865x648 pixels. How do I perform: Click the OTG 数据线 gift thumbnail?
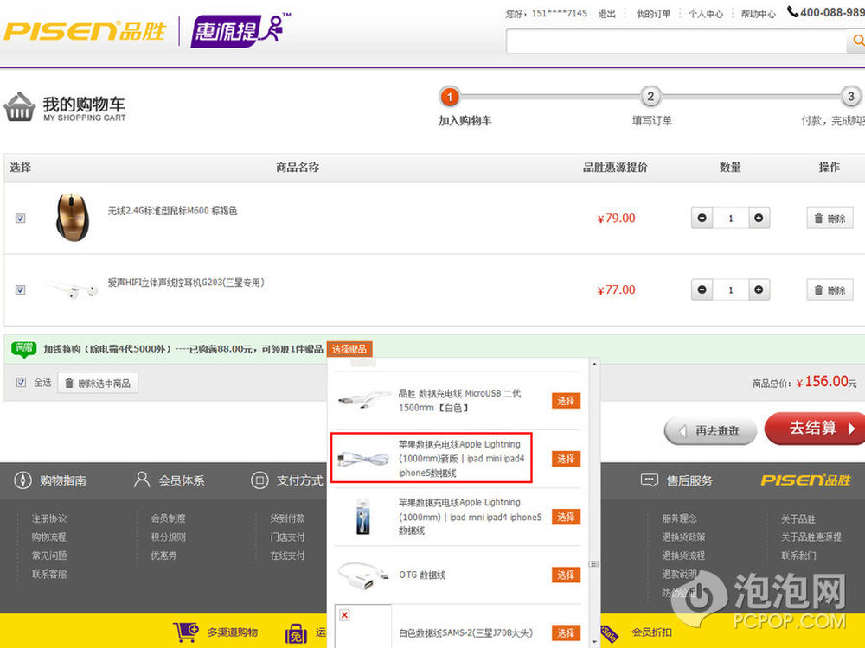(x=363, y=575)
